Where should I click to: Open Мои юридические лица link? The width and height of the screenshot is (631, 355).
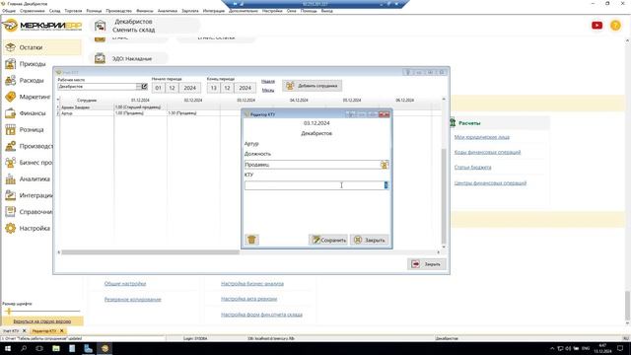coord(482,137)
